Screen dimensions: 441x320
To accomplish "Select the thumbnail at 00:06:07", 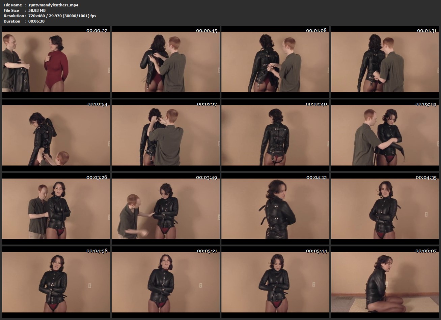I will pyautogui.click(x=385, y=282).
